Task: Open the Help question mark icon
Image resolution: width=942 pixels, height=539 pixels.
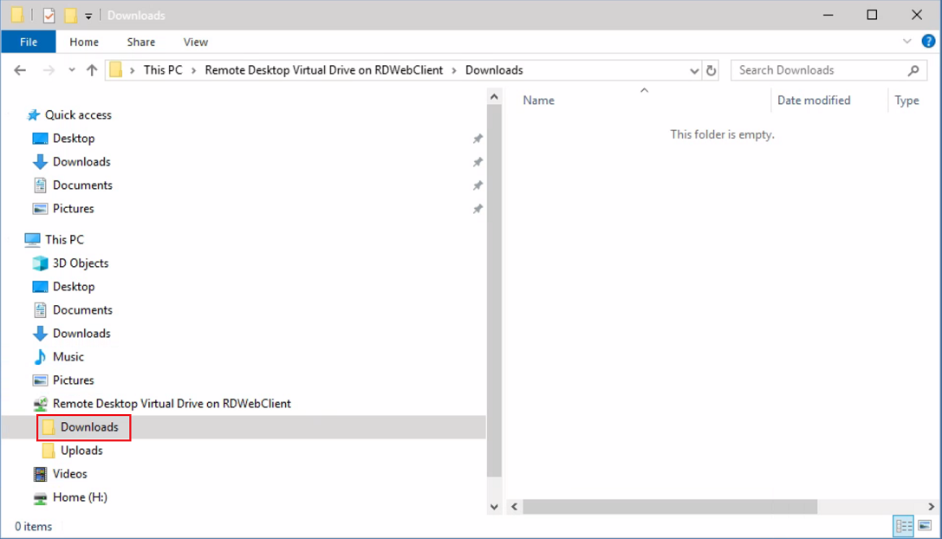Action: pos(928,42)
